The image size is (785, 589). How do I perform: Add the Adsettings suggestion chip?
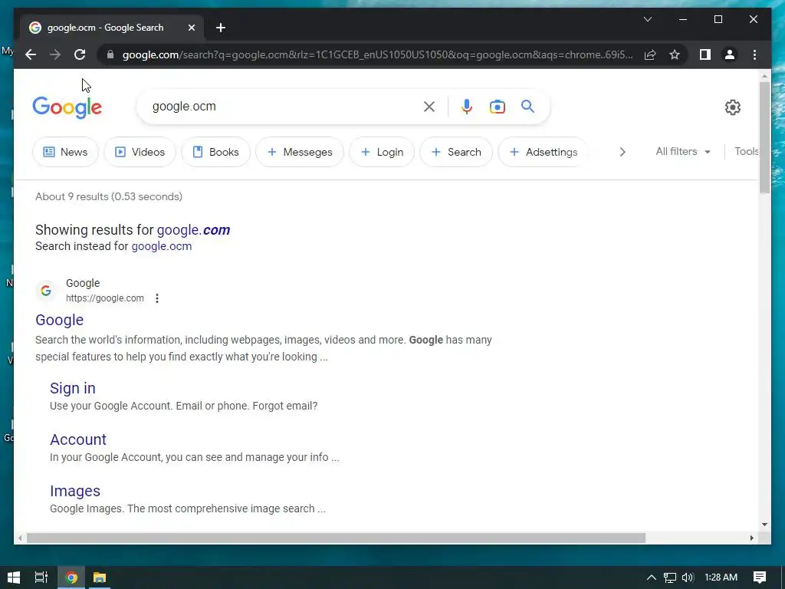(x=543, y=152)
